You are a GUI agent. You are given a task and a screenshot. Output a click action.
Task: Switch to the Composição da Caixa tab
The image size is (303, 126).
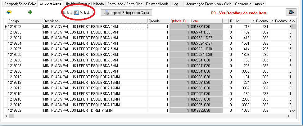(19, 4)
